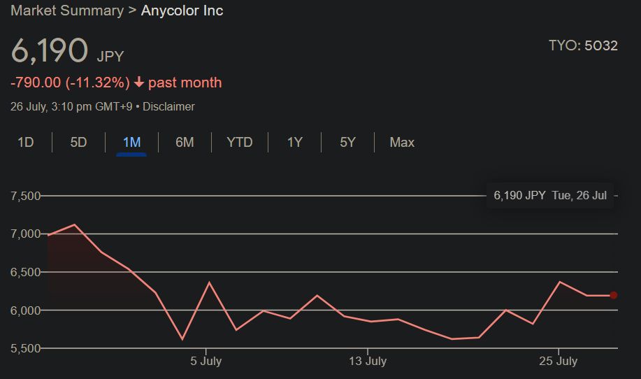This screenshot has height=379, width=641.
Task: Click the 5 July date label
Action: pyautogui.click(x=206, y=362)
